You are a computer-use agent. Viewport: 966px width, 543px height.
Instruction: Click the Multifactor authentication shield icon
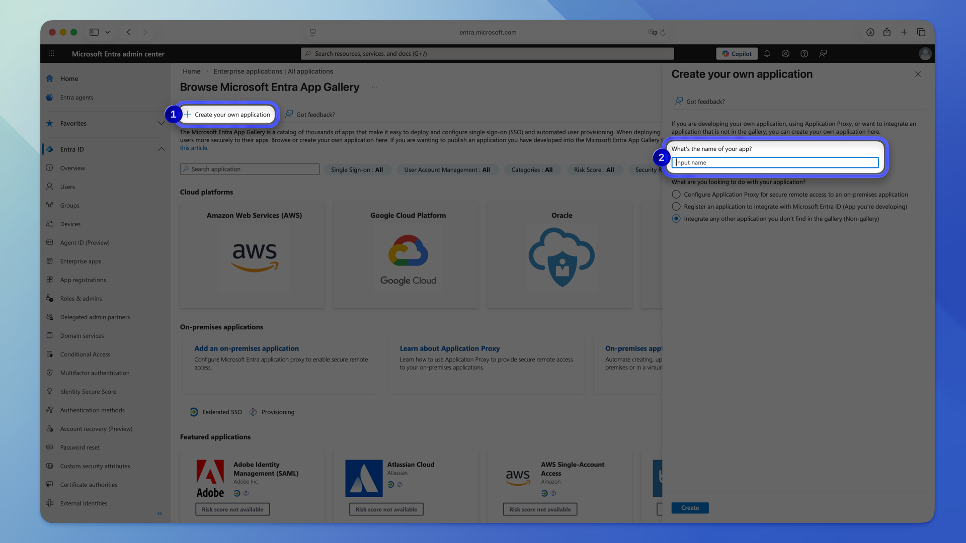pos(49,373)
